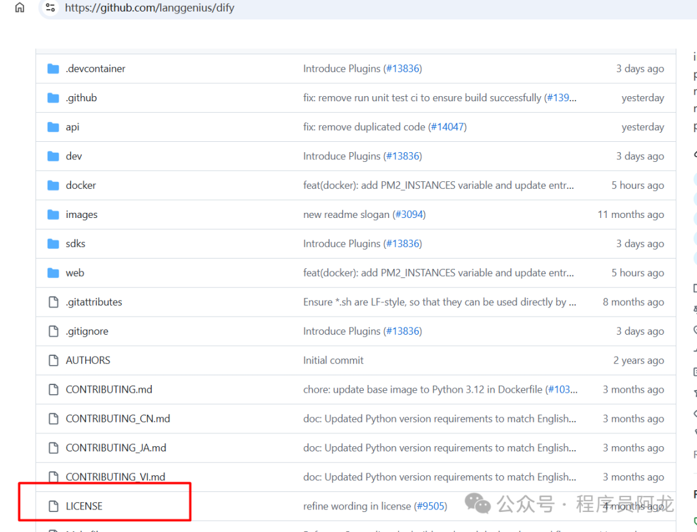Click the sdks folder icon
Screen dimensions: 697x532
click(x=54, y=244)
